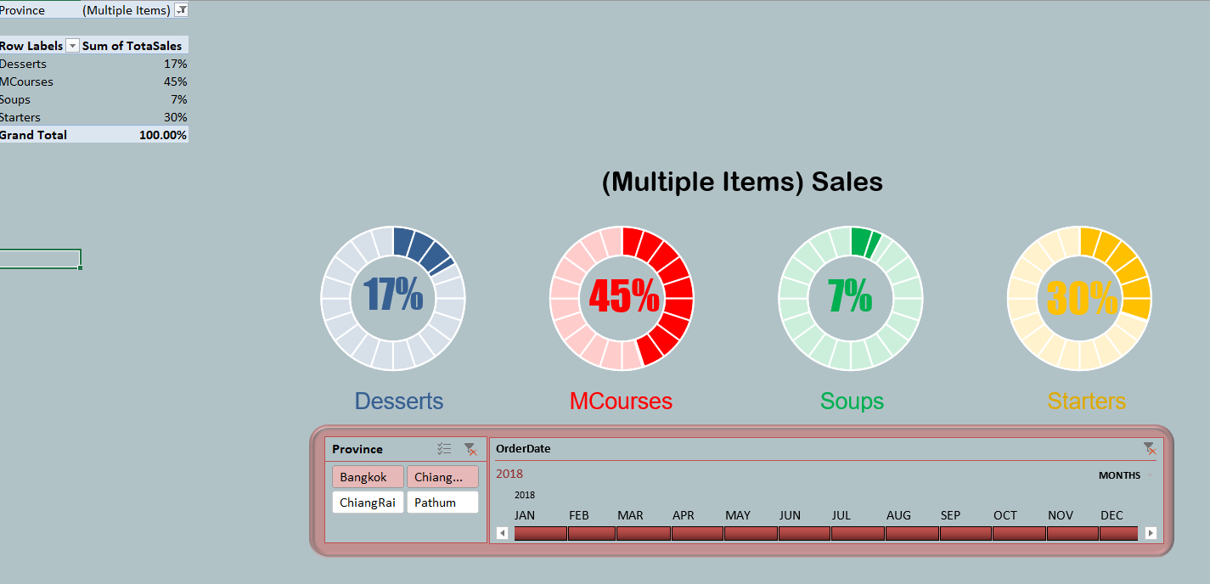This screenshot has width=1210, height=584.
Task: Click the MCourses chart caption
Action: 621,401
